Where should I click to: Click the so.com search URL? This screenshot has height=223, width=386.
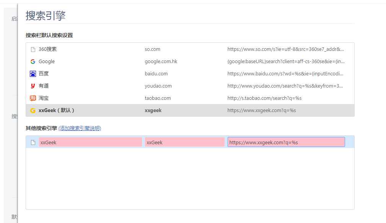(285, 49)
